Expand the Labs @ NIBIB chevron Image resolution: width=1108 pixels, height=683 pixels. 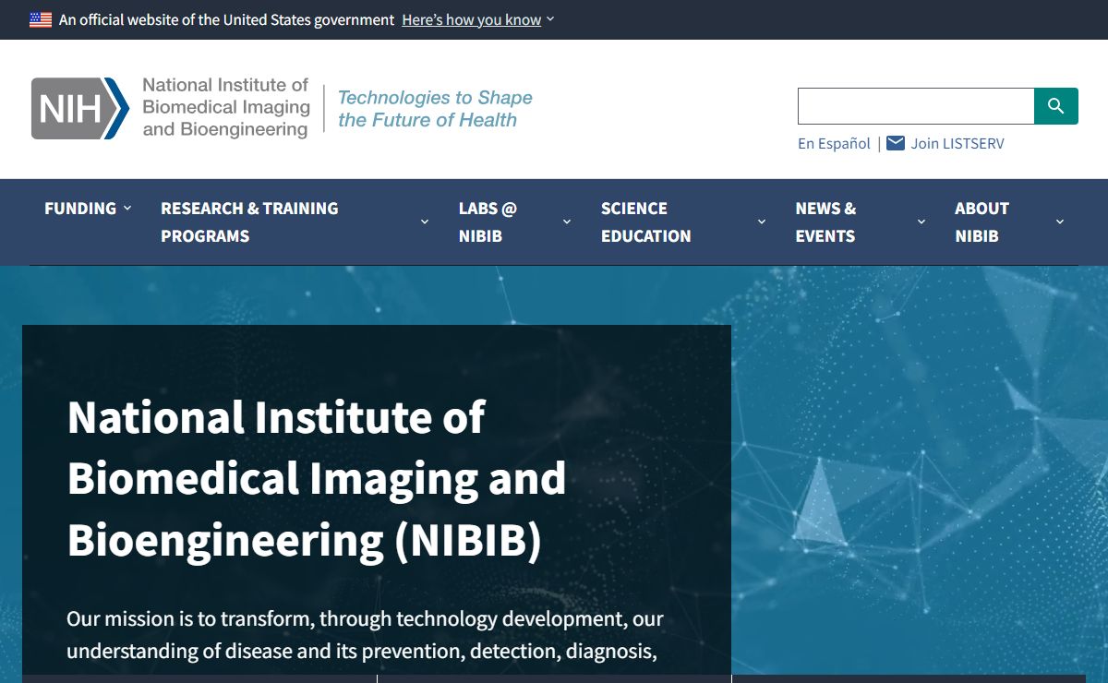coord(567,222)
